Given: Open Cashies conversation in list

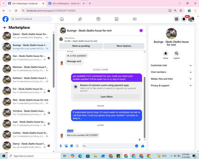Looking at the screenshot, I should click(27, 135).
